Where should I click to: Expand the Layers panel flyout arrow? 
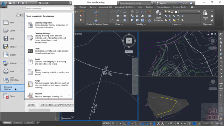pyautogui.click(x=180, y=24)
